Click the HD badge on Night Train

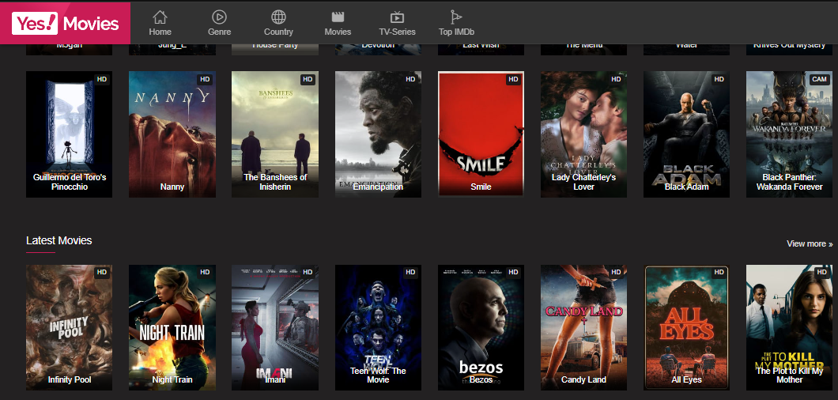coord(205,272)
